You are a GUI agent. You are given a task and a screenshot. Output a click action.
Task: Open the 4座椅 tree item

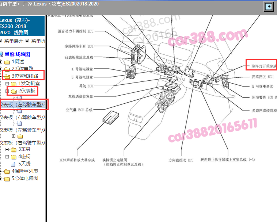(x=24, y=157)
